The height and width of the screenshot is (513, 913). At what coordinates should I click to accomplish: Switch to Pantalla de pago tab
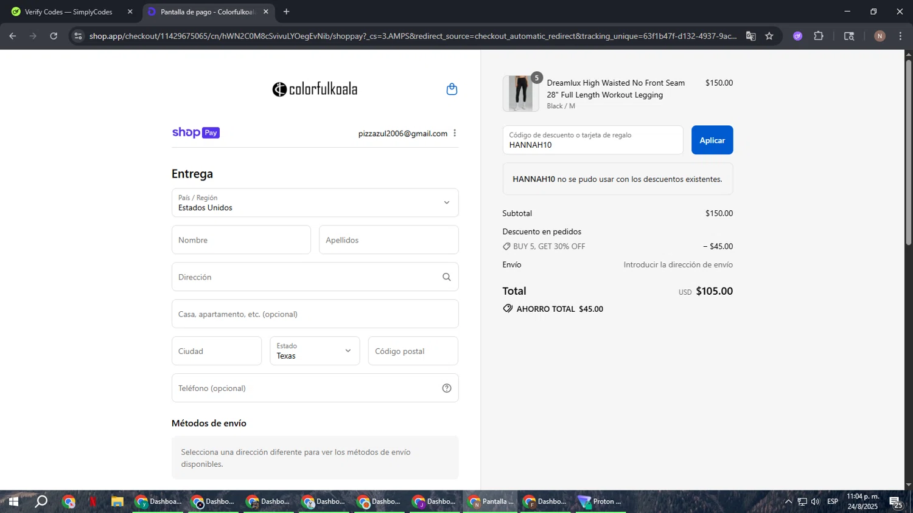click(x=208, y=12)
